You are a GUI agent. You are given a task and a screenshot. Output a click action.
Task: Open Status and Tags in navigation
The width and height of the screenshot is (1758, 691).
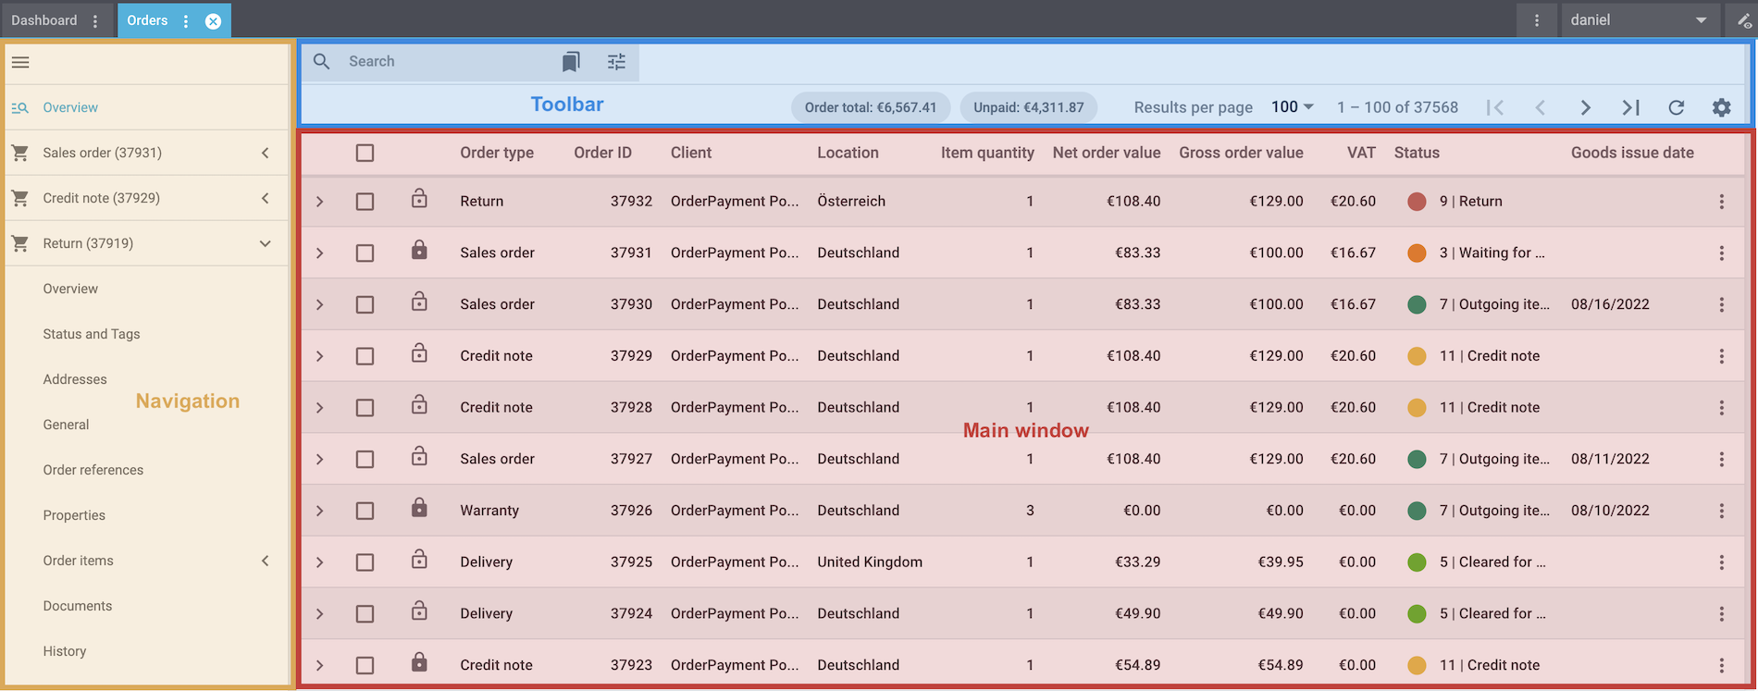[92, 334]
